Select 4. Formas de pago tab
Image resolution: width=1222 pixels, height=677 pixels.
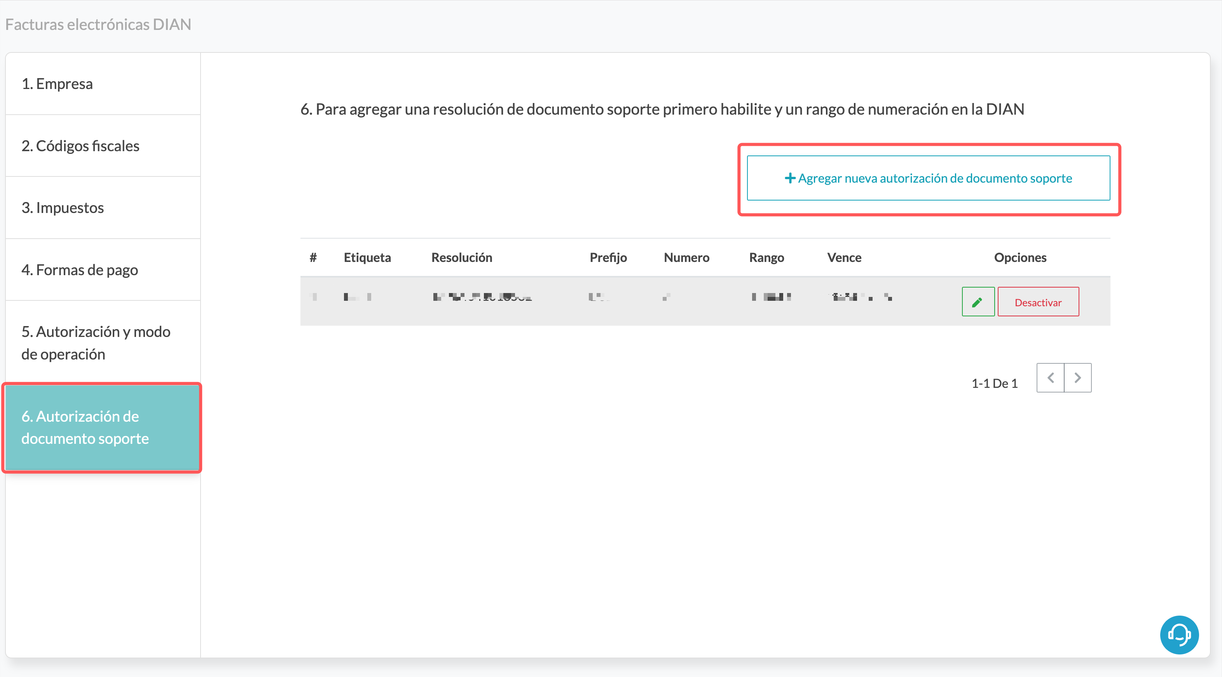coord(103,269)
